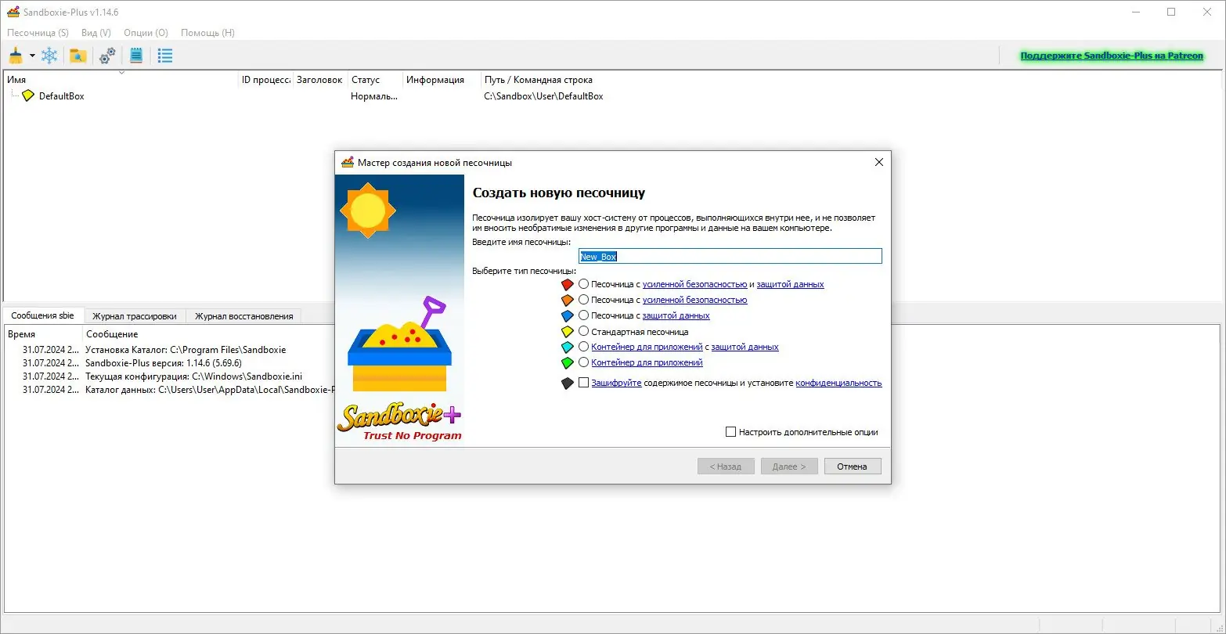Select the log message "Sandboxie-Plus версия: 1.14.6 (5.69.6)"

(x=164, y=363)
